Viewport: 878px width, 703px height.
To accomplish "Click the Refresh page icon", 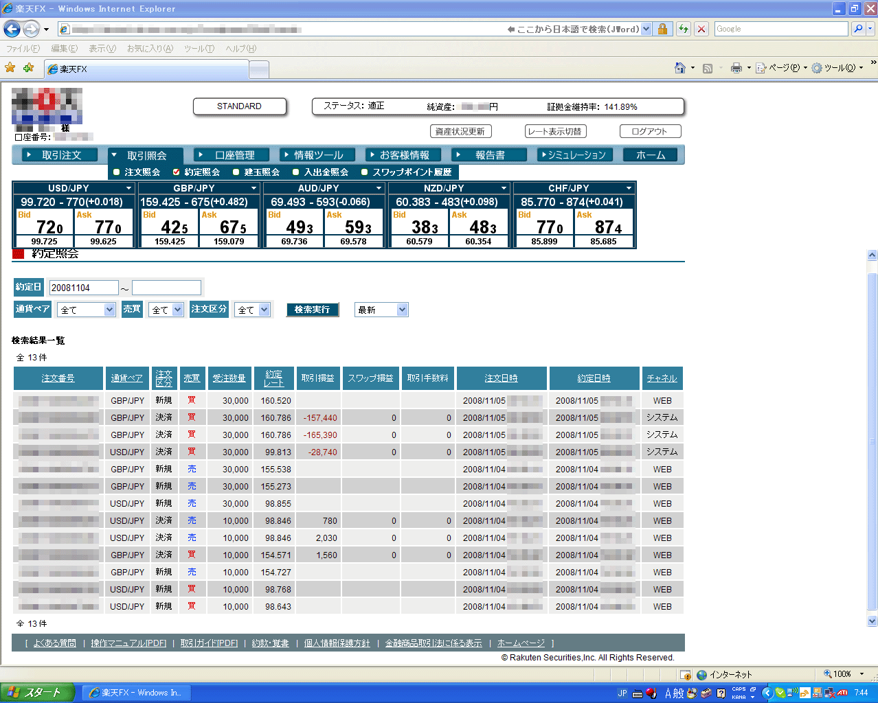I will (x=684, y=29).
